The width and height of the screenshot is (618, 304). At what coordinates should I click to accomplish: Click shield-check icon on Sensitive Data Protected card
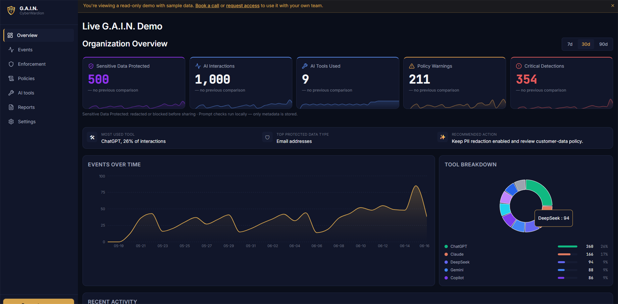[91, 66]
